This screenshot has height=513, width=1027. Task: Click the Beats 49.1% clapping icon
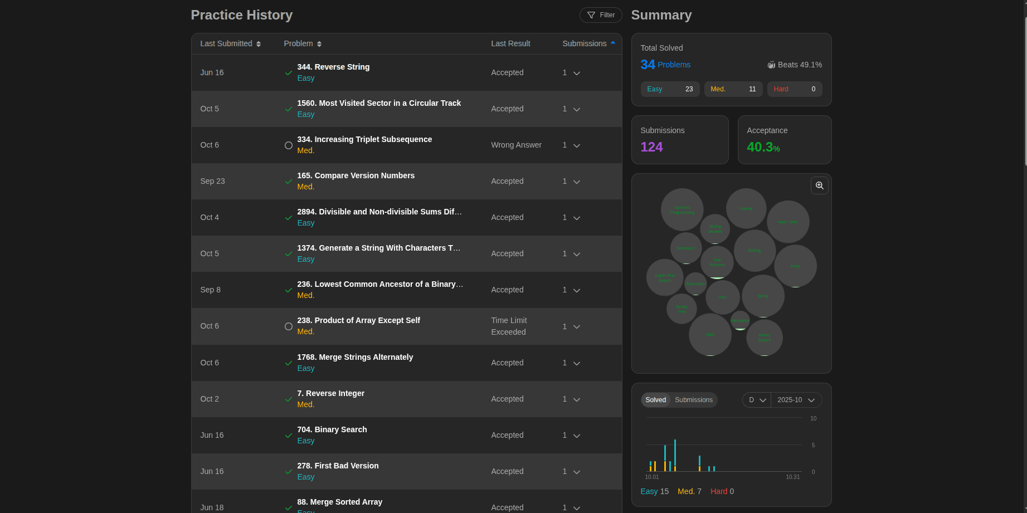coord(771,65)
